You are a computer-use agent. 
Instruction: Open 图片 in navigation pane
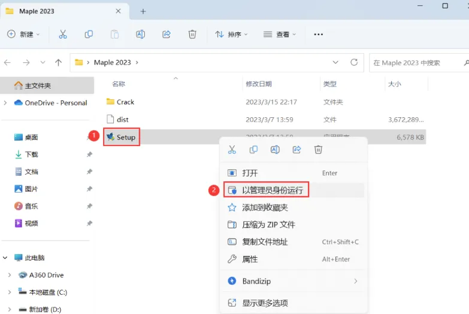point(26,189)
